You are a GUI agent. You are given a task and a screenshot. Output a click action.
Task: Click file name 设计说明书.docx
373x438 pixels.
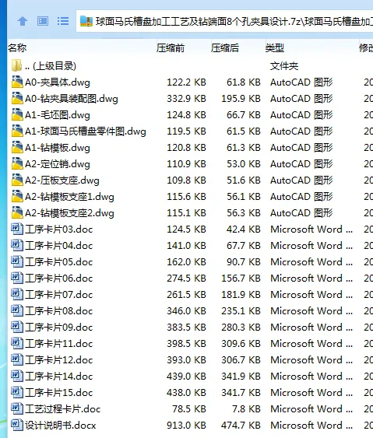point(61,426)
